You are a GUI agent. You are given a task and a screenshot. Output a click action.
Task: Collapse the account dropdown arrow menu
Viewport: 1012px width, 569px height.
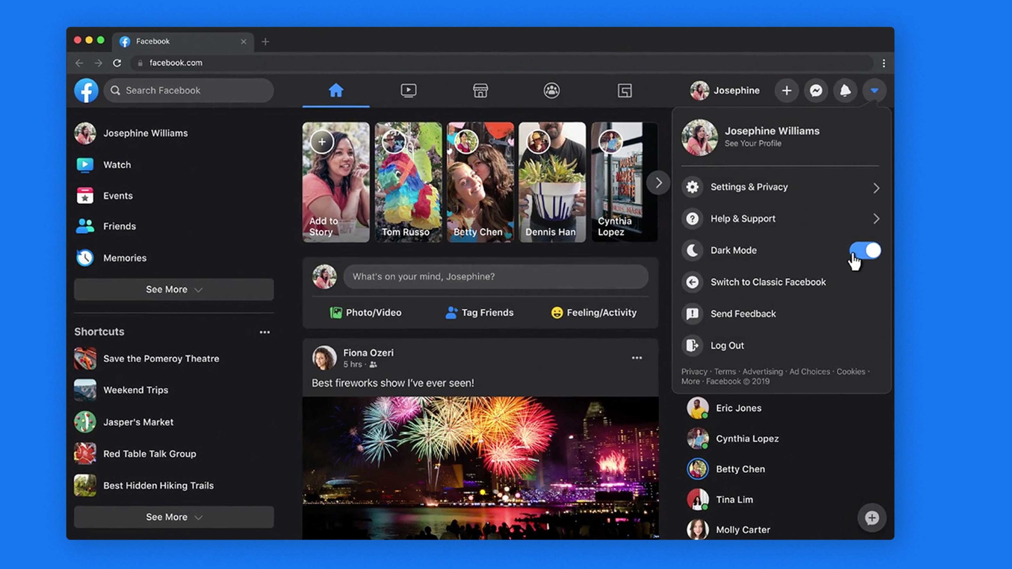pyautogui.click(x=874, y=91)
